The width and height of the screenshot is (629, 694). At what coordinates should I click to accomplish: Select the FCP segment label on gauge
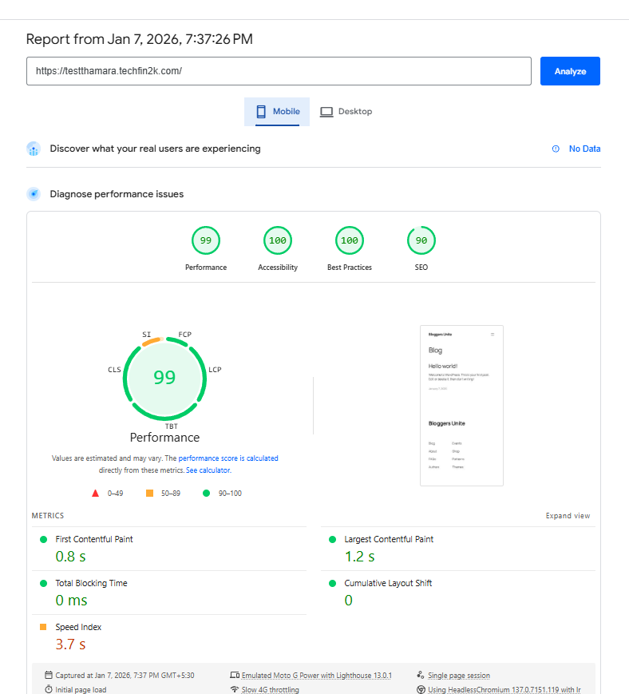185,334
